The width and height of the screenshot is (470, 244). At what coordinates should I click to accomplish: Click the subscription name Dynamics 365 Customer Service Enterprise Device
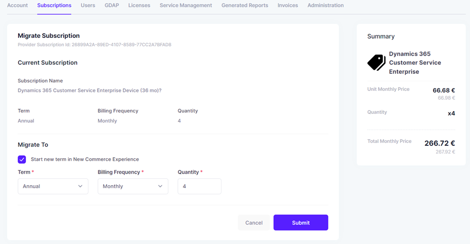tap(89, 90)
